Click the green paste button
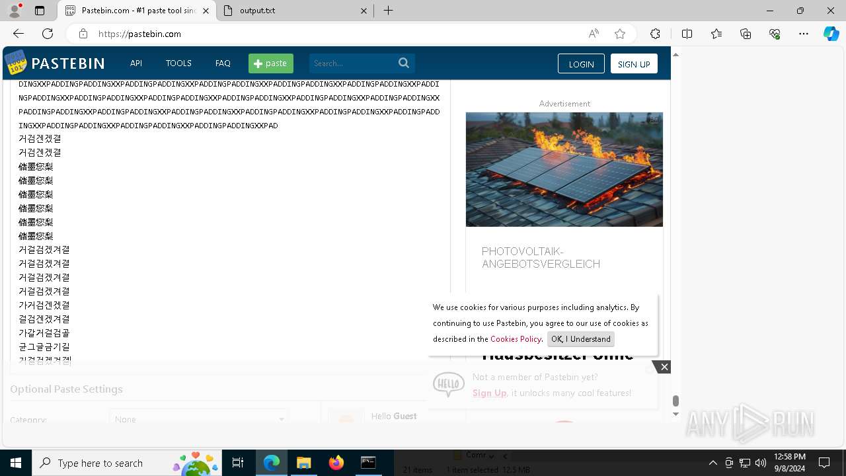This screenshot has width=846, height=476. tap(271, 63)
